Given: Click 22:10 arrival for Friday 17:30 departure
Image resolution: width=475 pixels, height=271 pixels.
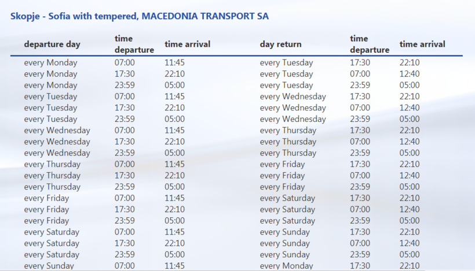Looking at the screenshot, I should tap(174, 209).
